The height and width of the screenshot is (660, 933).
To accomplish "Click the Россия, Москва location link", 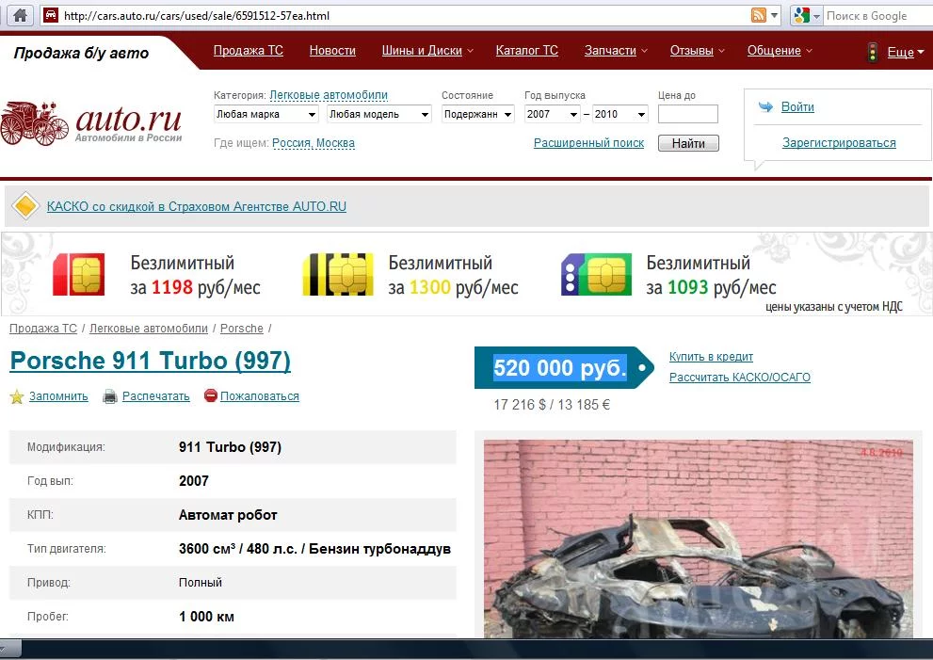I will (313, 143).
